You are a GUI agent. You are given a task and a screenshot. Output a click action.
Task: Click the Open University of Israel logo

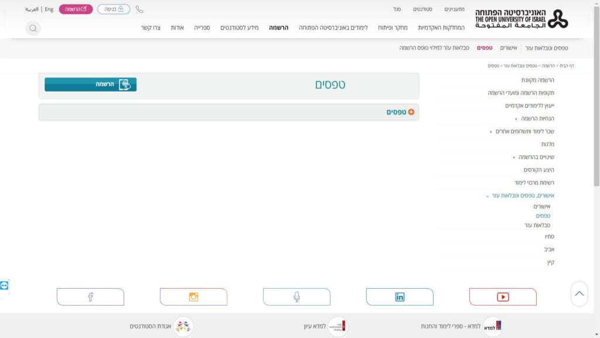[521, 19]
